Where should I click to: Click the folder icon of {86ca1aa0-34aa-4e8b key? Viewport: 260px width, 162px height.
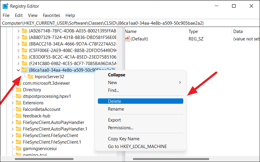coord(24,70)
